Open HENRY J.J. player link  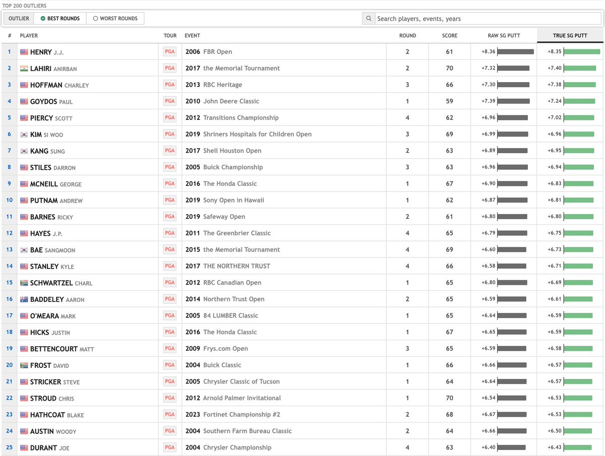tap(47, 52)
